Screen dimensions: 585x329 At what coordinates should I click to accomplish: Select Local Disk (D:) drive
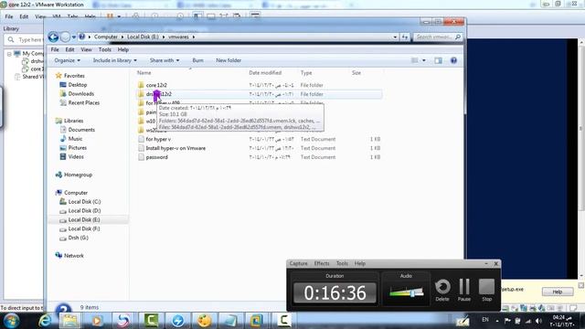click(x=84, y=211)
